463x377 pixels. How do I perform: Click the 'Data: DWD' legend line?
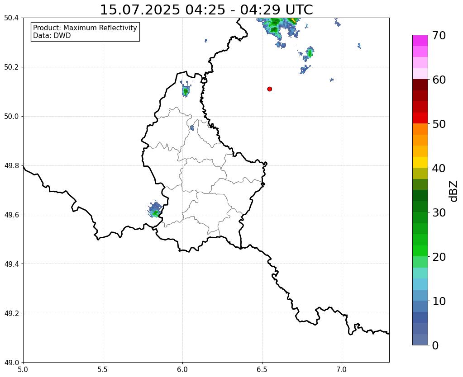[x=52, y=36]
